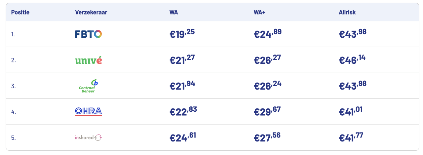423x155 pixels.
Task: Click OHRA Allrisk price €41,01
Action: pyautogui.click(x=351, y=112)
